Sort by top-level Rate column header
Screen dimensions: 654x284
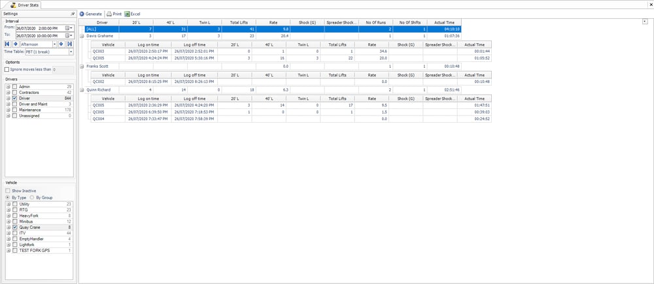pos(273,23)
